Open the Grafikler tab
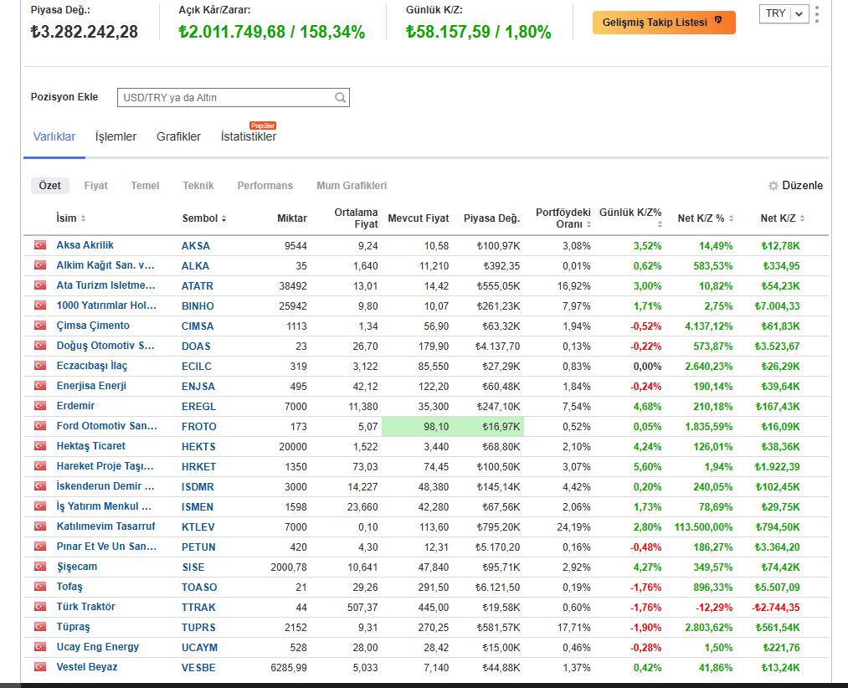Image resolution: width=848 pixels, height=688 pixels. coord(178,136)
